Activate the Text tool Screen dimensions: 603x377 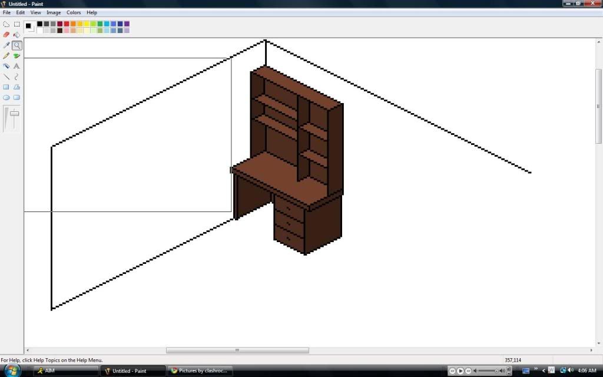17,67
